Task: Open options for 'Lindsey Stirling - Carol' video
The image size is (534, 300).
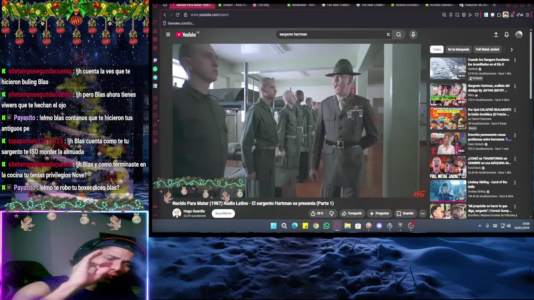Action: (515, 183)
